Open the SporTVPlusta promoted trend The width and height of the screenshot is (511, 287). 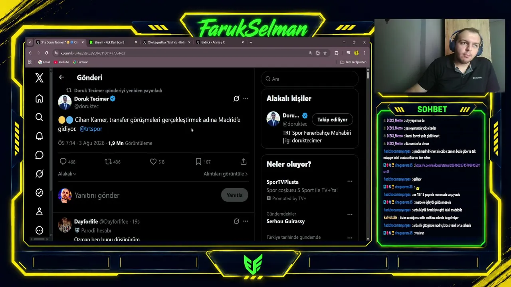(282, 182)
